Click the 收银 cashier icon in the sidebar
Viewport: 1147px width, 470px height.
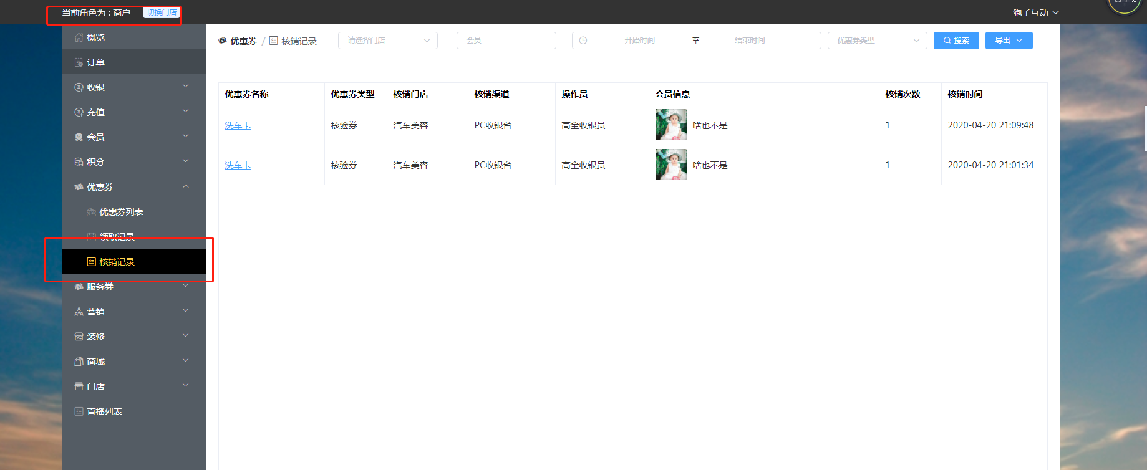pos(79,87)
